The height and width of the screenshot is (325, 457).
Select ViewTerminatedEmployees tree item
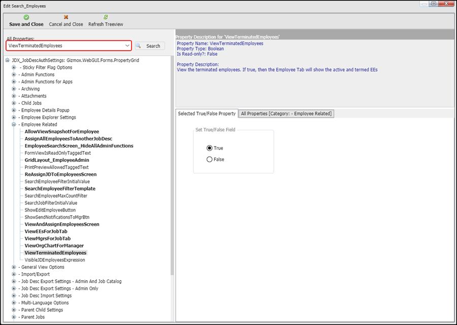[55, 253]
